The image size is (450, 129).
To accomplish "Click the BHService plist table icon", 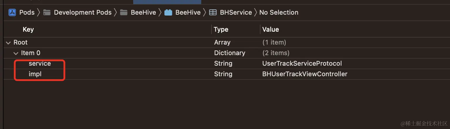I will tap(213, 12).
